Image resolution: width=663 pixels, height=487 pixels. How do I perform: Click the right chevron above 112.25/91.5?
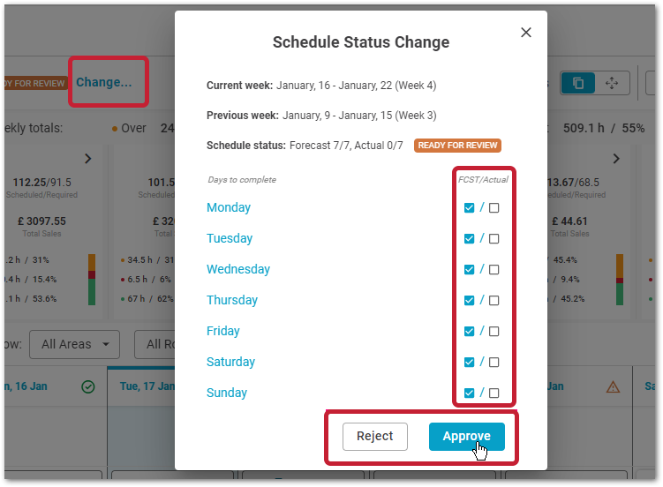coord(88,159)
